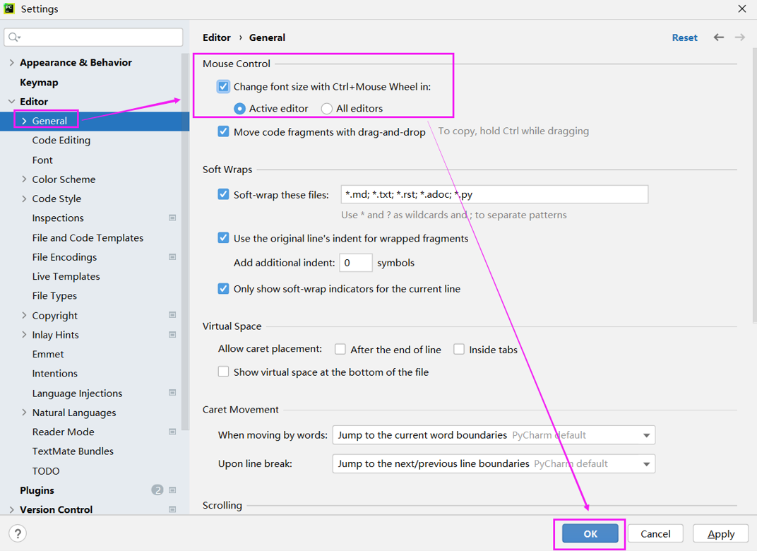Open the When moving by words dropdown
The width and height of the screenshot is (757, 551).
tap(493, 435)
